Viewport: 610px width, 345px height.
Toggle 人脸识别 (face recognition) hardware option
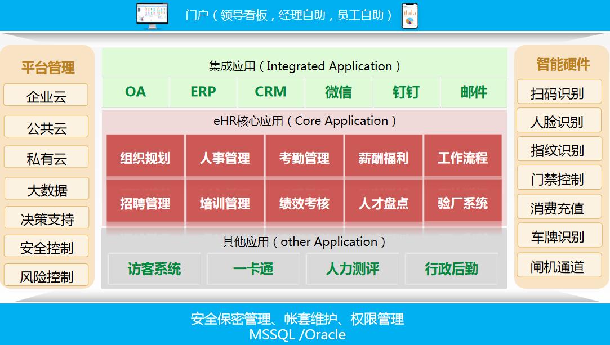(559, 120)
